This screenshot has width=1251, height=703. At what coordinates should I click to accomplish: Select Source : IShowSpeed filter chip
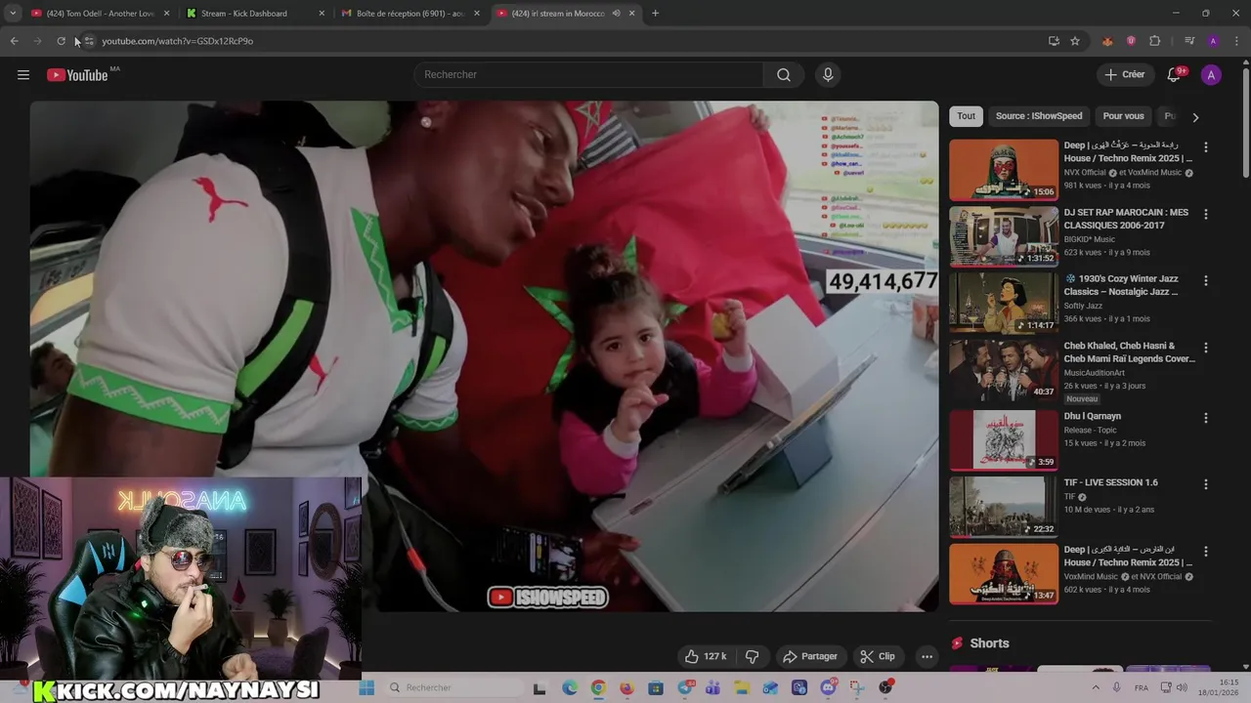[x=1039, y=116]
